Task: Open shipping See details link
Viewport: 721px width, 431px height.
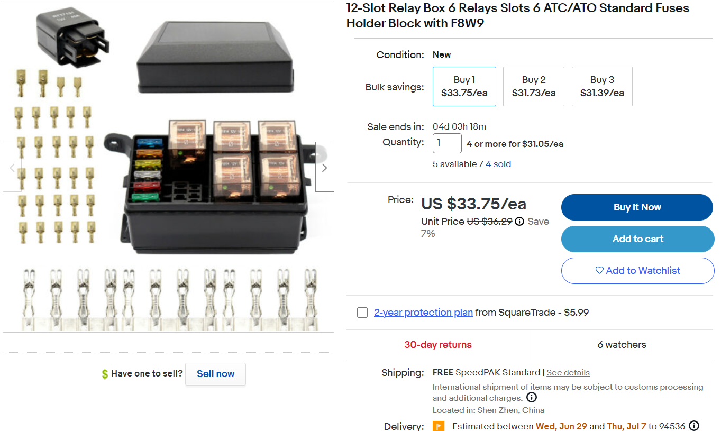Action: (x=568, y=373)
